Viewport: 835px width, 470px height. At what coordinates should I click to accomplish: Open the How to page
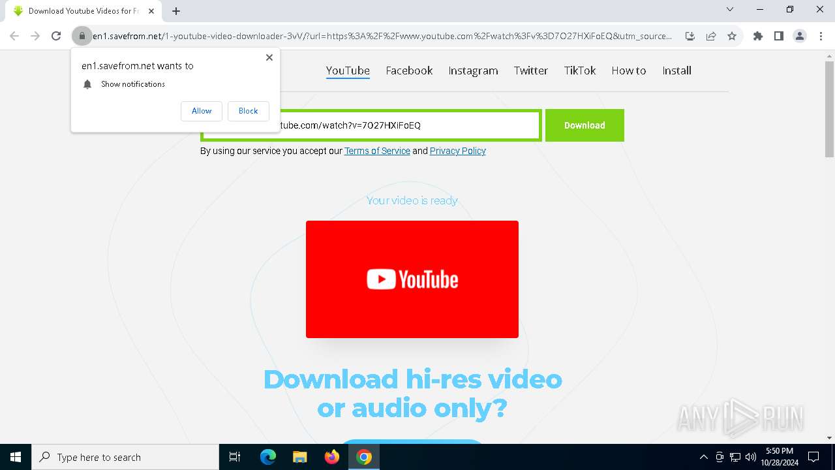tap(629, 70)
